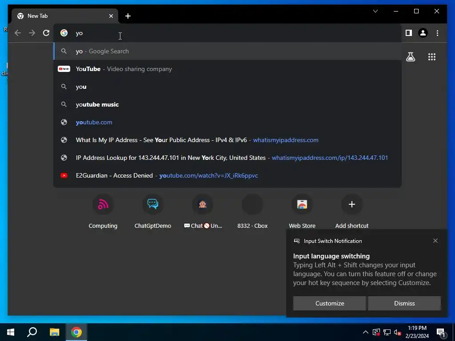
Task: Open 'What Is My IP Address' history suggestion
Action: pos(227,140)
